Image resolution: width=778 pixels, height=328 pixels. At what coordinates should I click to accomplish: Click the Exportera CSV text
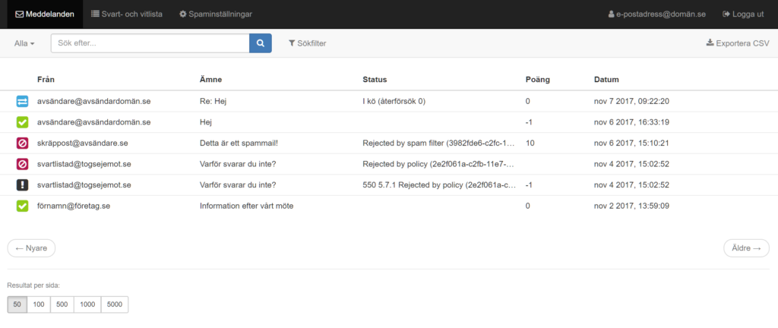click(x=742, y=43)
